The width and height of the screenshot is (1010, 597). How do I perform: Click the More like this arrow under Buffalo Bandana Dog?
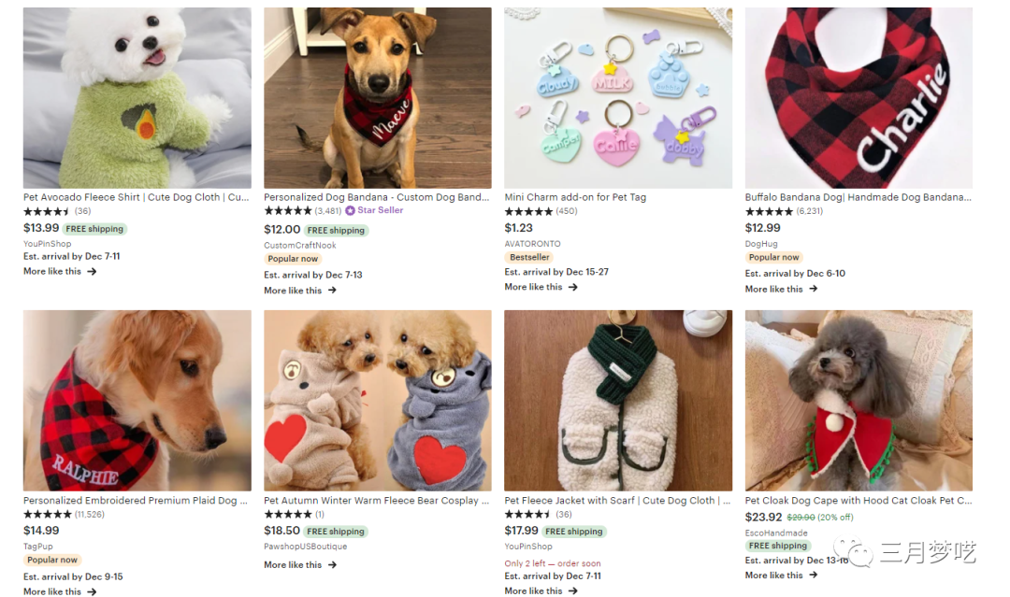coord(814,289)
